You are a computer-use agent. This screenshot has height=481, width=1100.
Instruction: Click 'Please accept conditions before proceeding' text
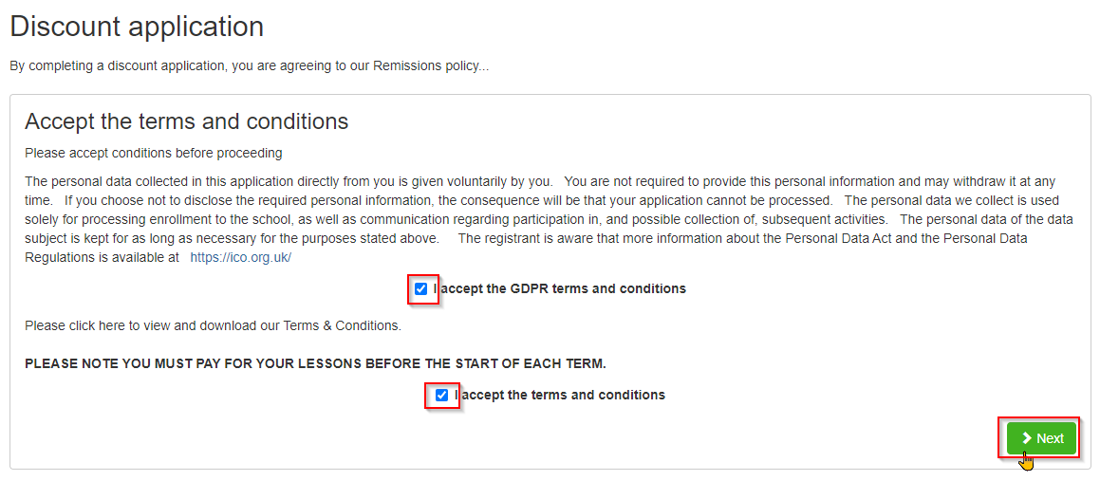[x=153, y=152]
